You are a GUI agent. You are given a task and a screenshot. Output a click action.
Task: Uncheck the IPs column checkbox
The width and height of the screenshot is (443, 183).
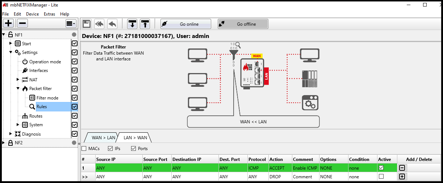click(x=110, y=148)
